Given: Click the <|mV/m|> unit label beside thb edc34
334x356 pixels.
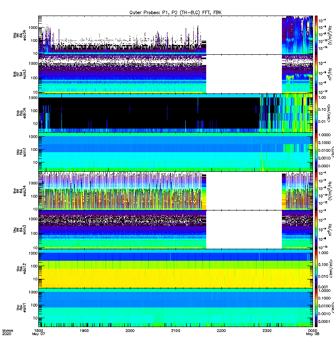Looking at the screenshot, I should [329, 113].
